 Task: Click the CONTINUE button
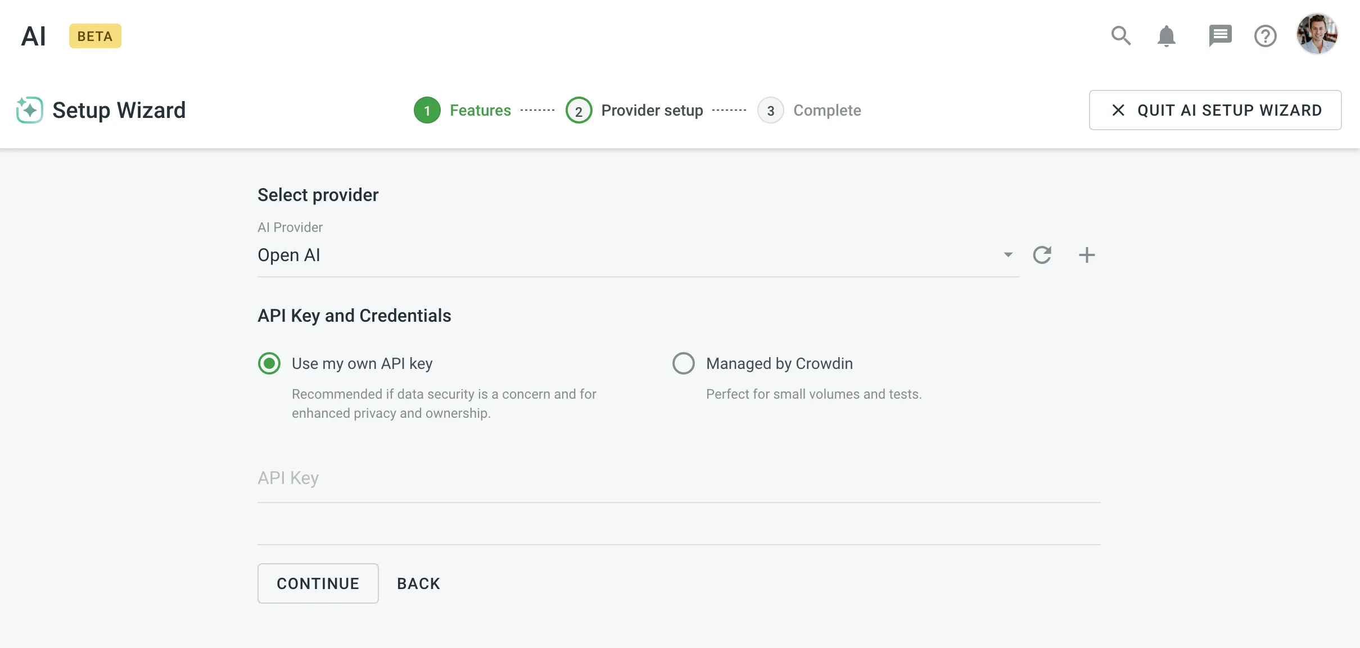(x=318, y=583)
